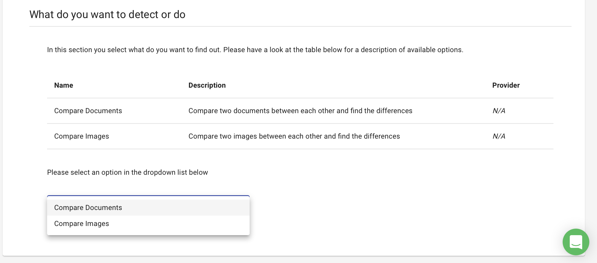Click the introductory section description sentence

pyautogui.click(x=255, y=50)
